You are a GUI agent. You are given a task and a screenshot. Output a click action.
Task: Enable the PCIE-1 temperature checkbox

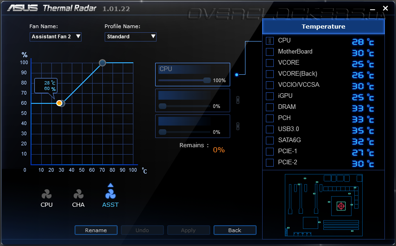(x=270, y=151)
